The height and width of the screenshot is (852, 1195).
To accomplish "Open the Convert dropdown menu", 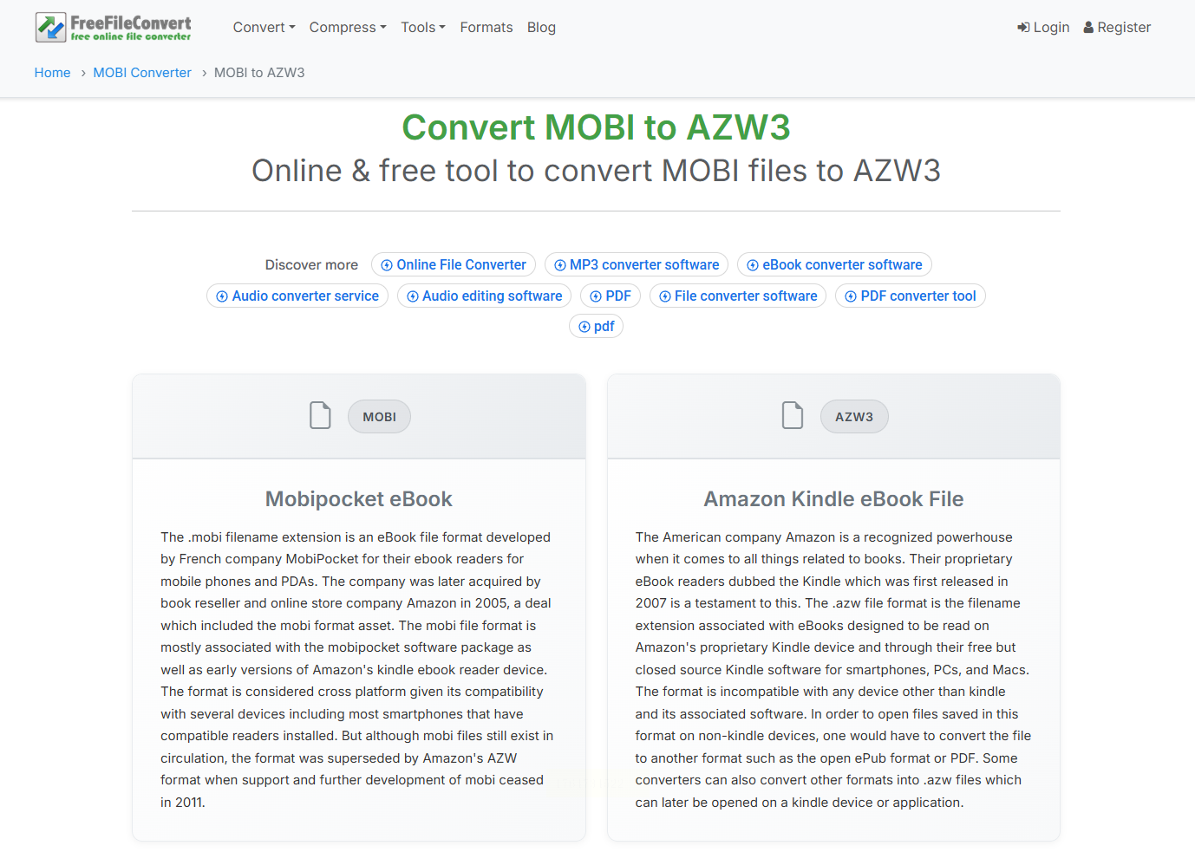I will pos(264,28).
